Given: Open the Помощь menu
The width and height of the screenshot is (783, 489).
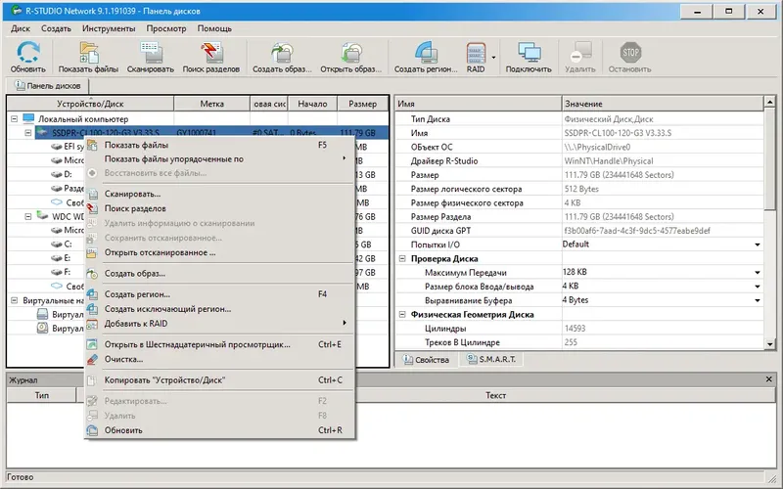Looking at the screenshot, I should 214,28.
